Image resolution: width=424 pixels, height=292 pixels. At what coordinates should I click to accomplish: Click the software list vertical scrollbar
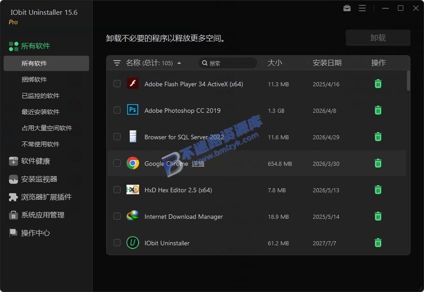click(408, 80)
